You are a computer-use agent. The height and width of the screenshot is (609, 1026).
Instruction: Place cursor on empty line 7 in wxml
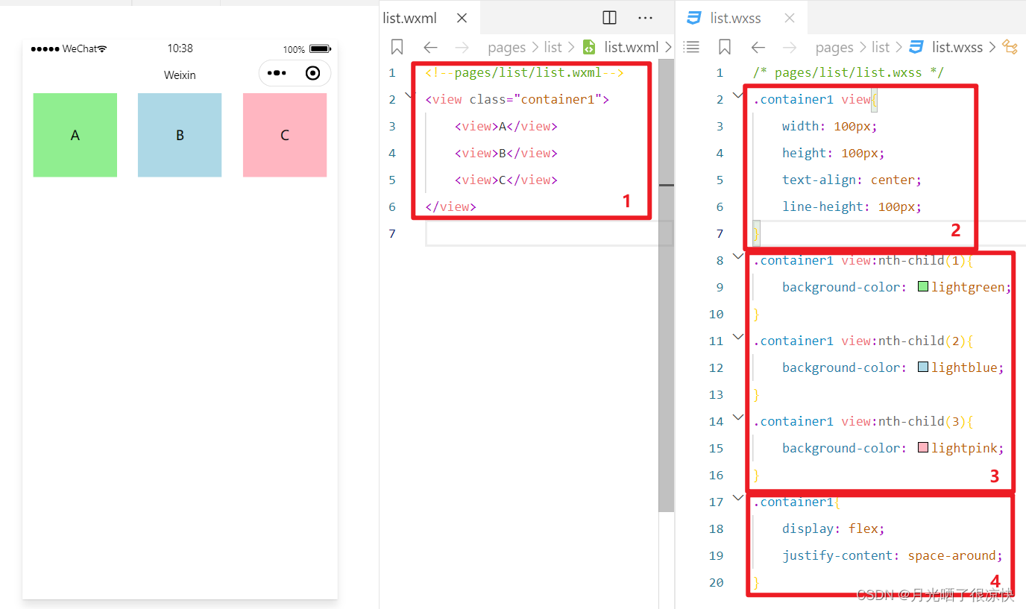[549, 233]
